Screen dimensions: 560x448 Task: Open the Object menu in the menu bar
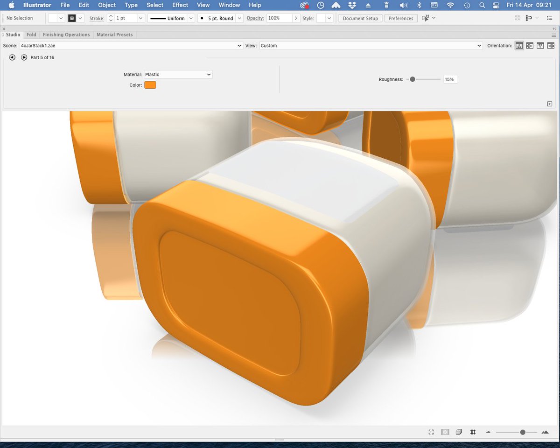[x=106, y=5]
